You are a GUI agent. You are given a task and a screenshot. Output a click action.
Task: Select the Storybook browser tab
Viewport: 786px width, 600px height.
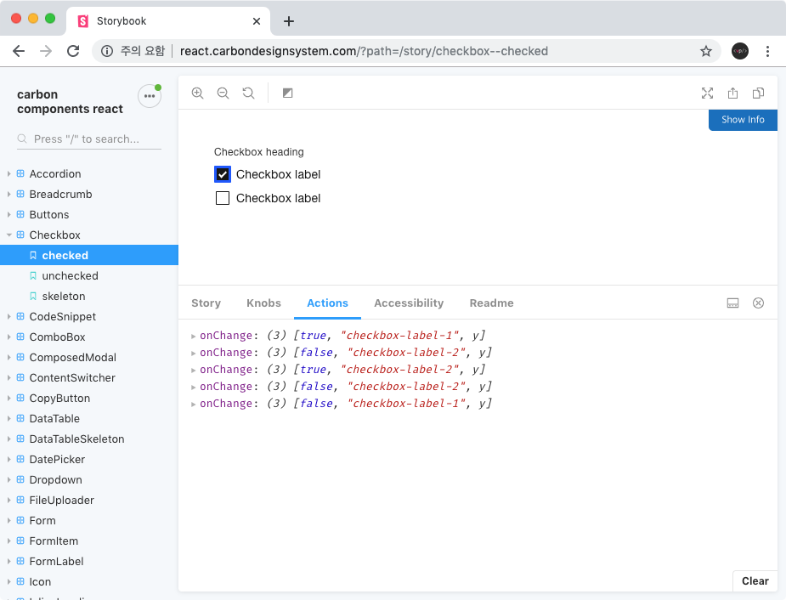click(x=168, y=21)
